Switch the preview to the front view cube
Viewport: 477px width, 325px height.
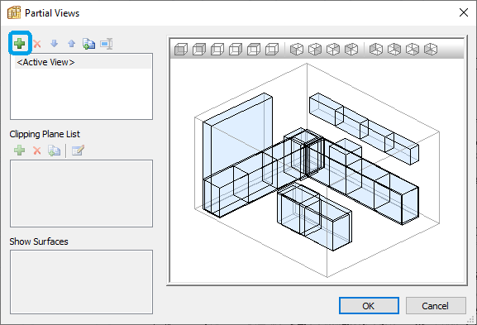pos(181,49)
